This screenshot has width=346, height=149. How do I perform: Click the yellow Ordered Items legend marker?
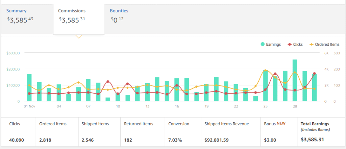tap(312, 44)
